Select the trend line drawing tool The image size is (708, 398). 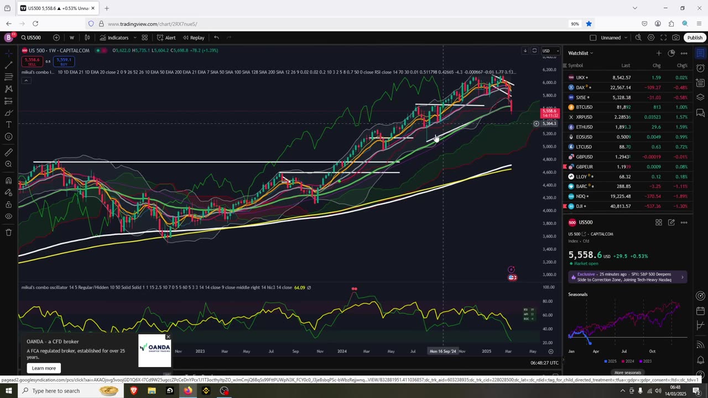pyautogui.click(x=8, y=65)
